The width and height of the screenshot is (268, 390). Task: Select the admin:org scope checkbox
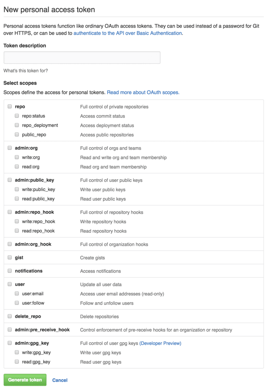pyautogui.click(x=10, y=148)
